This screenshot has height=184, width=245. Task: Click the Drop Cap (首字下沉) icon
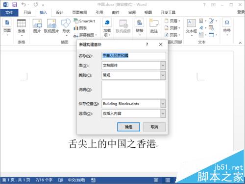coord(203,35)
